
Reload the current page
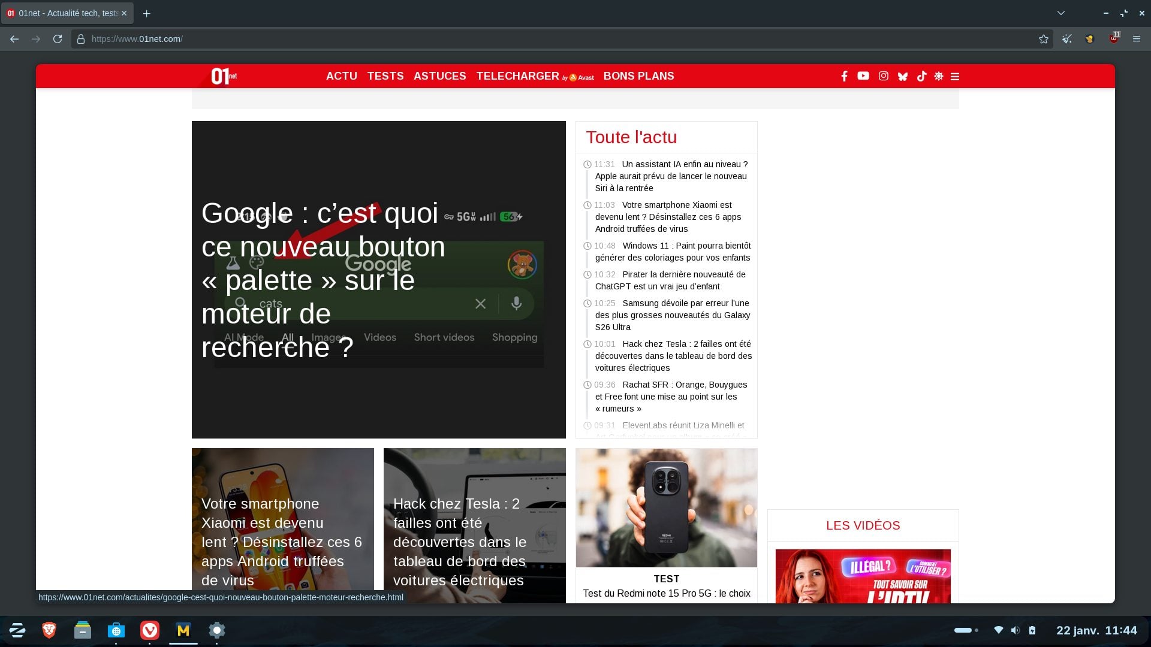coord(58,39)
